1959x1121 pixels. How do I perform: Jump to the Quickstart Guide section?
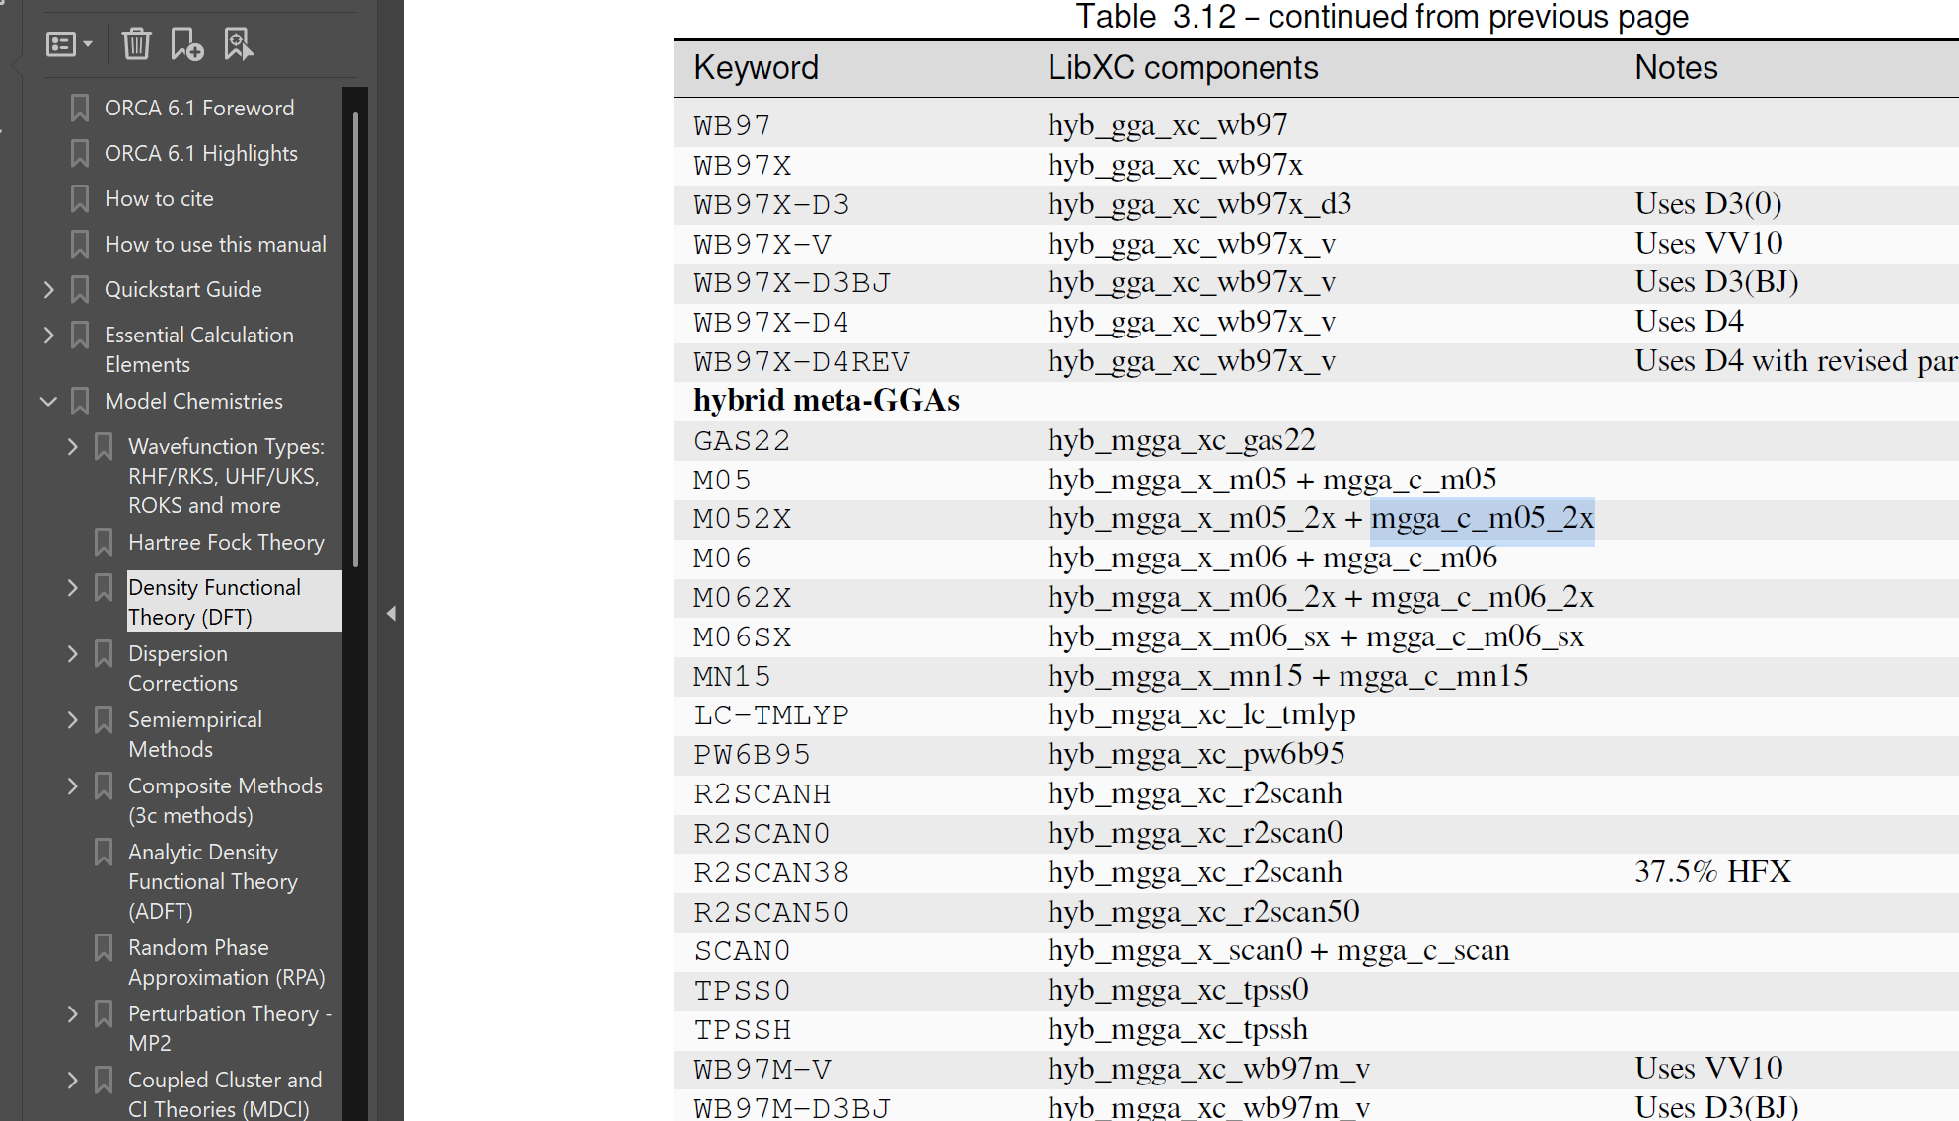click(x=183, y=289)
